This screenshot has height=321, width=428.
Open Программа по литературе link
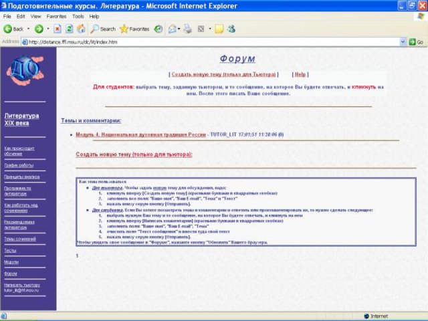pyautogui.click(x=17, y=191)
